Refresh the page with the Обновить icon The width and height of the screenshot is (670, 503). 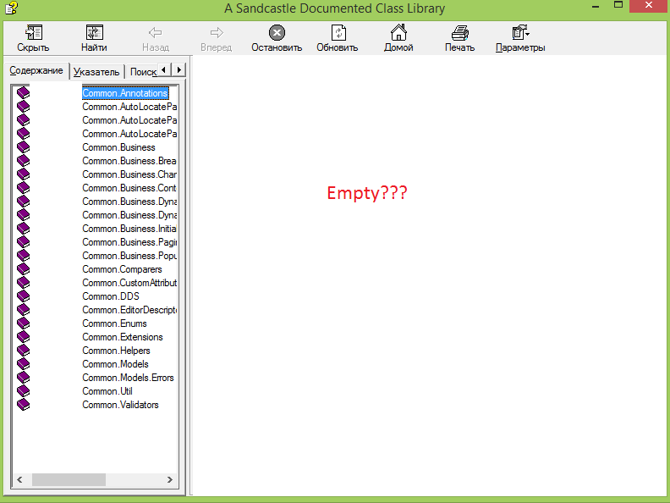click(338, 32)
